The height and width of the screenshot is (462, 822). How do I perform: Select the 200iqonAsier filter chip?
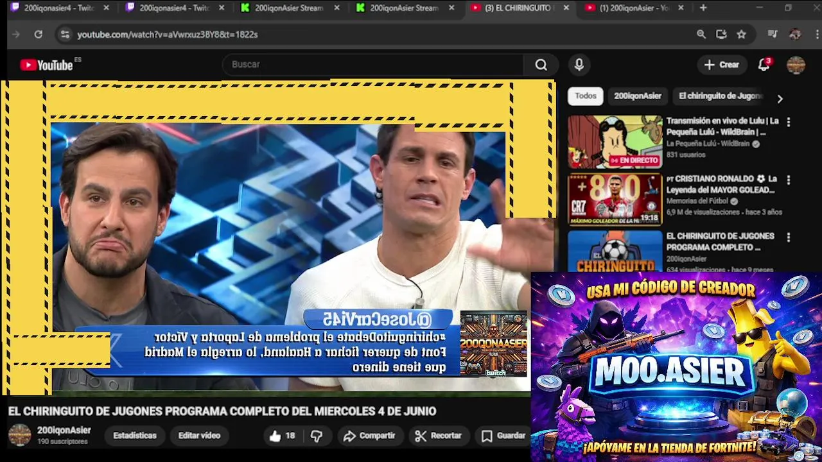(638, 96)
